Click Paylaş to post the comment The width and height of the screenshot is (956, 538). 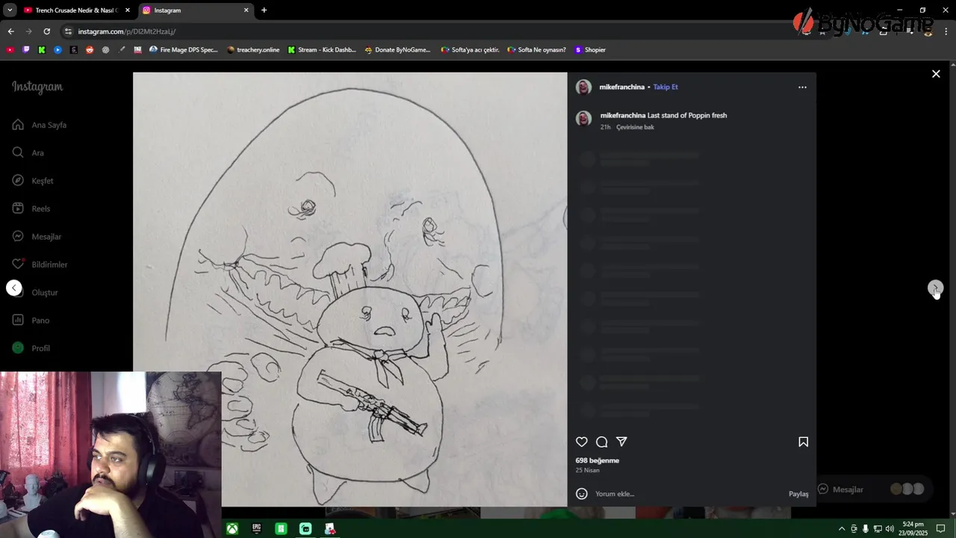tap(798, 494)
